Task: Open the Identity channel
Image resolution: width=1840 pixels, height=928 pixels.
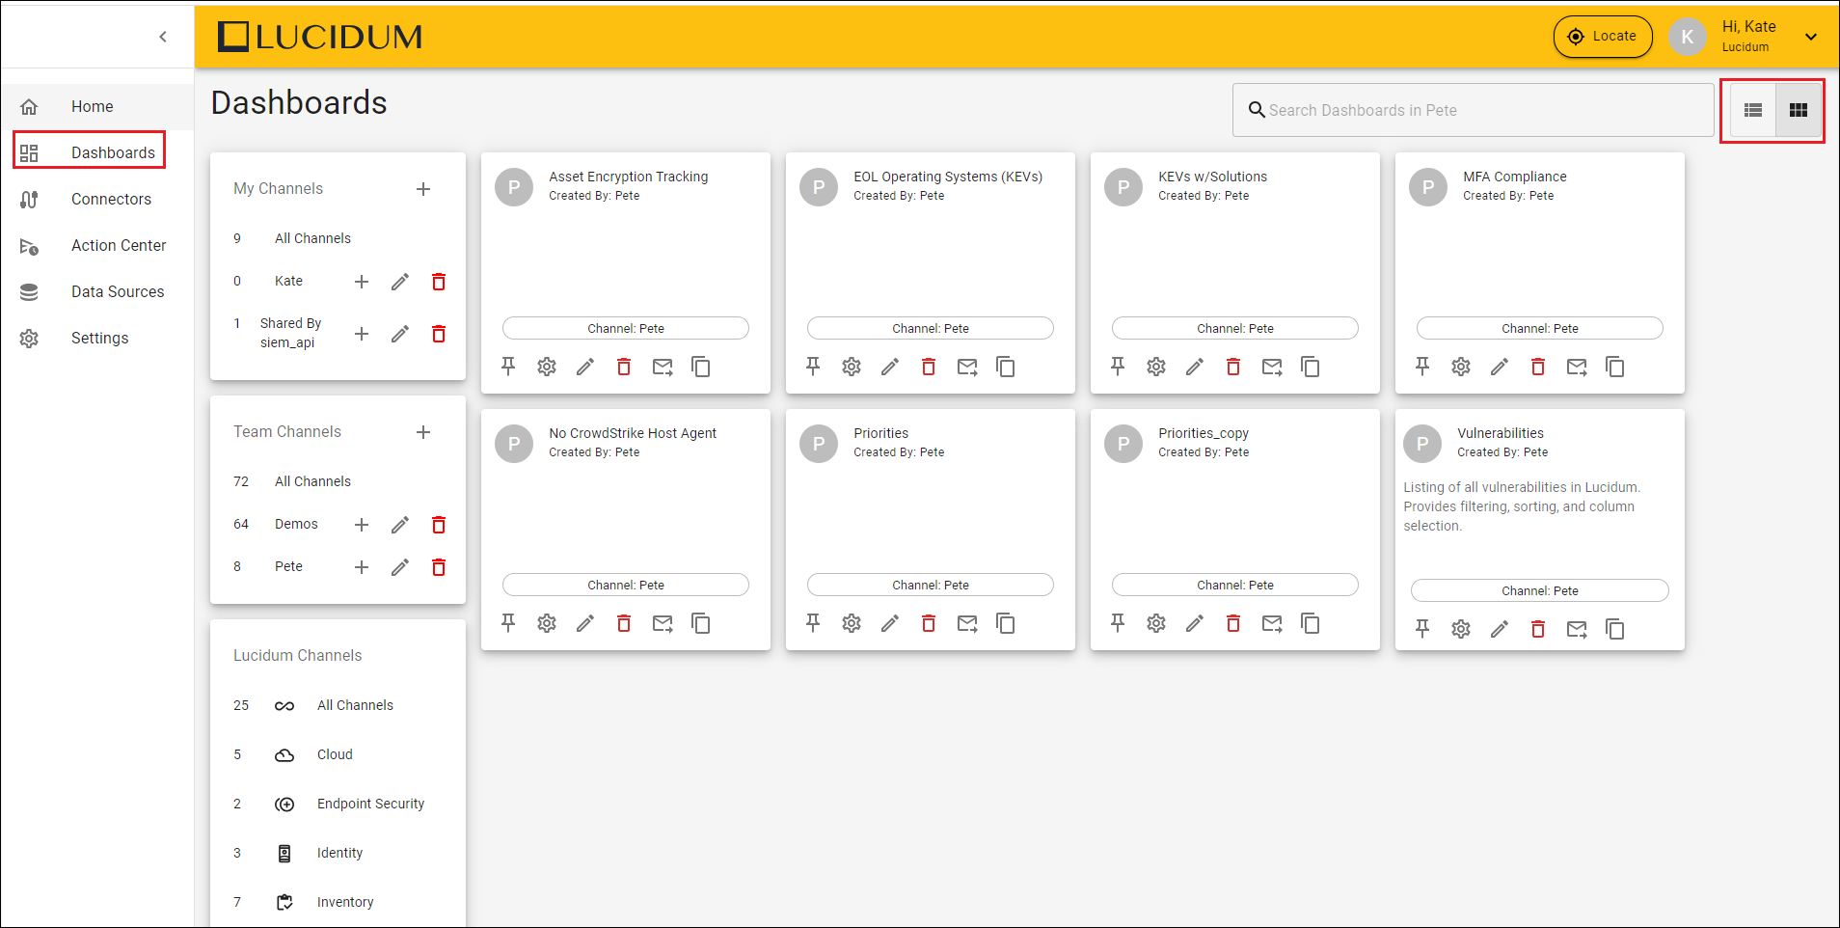Action: (x=339, y=853)
